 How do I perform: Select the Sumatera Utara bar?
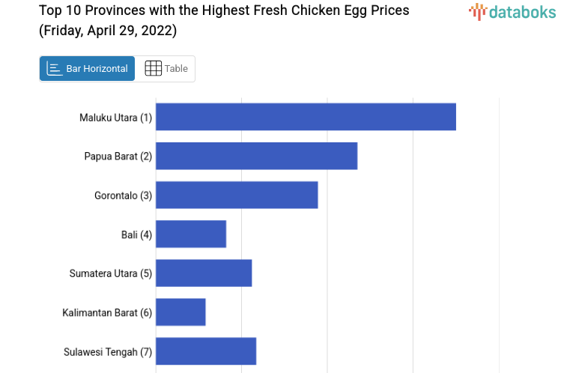(x=204, y=273)
